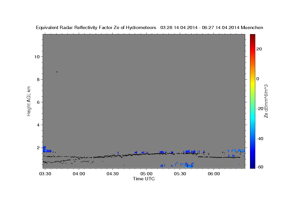Viewport: 303px width, 202px height.
Task: Click the 04:30 time tick label
Action: click(x=113, y=174)
